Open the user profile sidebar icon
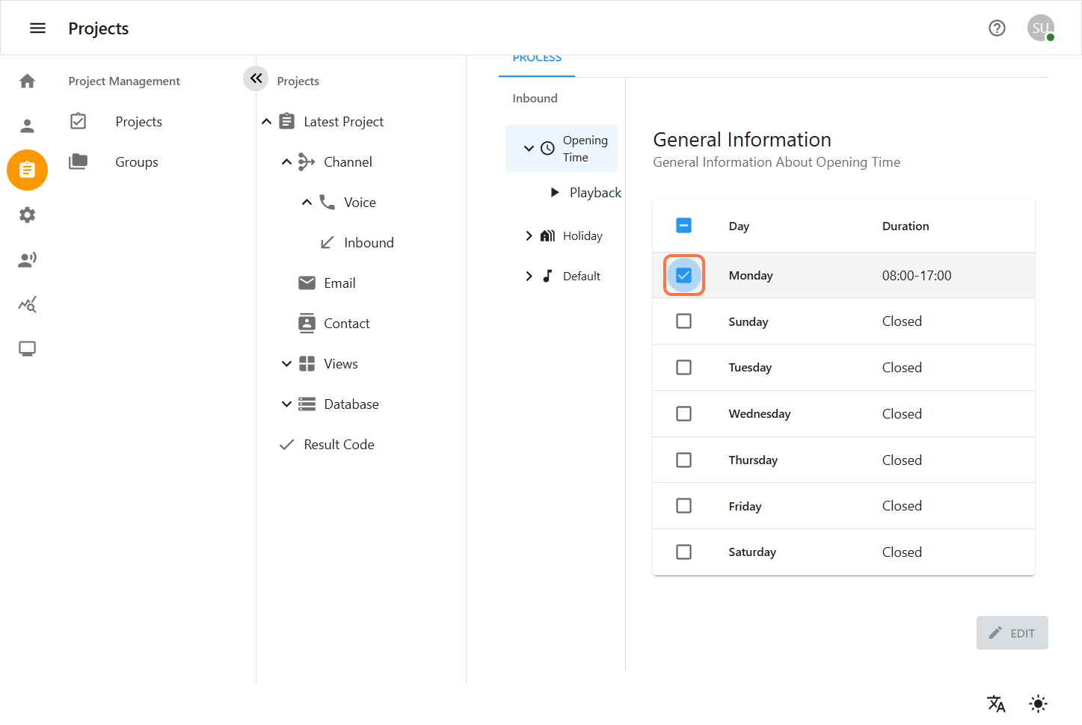This screenshot has width=1082, height=725. coord(27,126)
